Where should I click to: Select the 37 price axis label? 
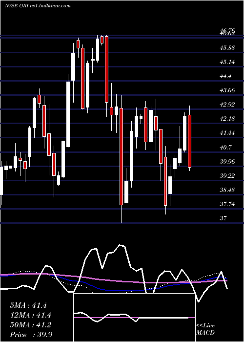pos(224,218)
